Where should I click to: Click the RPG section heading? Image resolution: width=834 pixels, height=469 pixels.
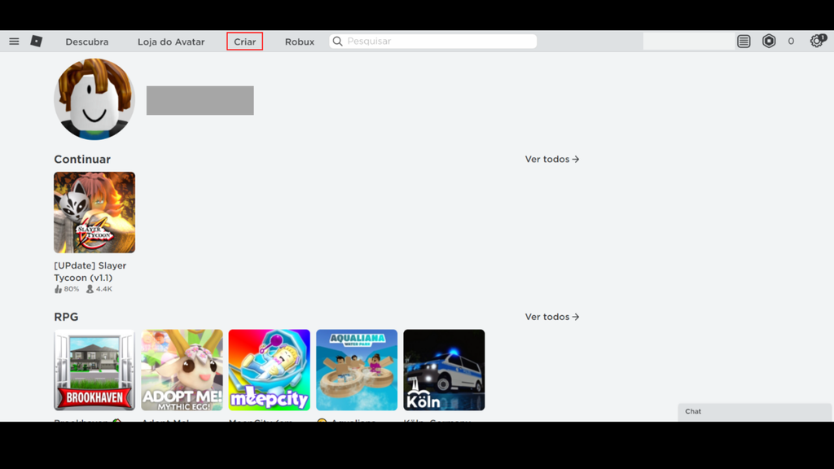pyautogui.click(x=66, y=317)
